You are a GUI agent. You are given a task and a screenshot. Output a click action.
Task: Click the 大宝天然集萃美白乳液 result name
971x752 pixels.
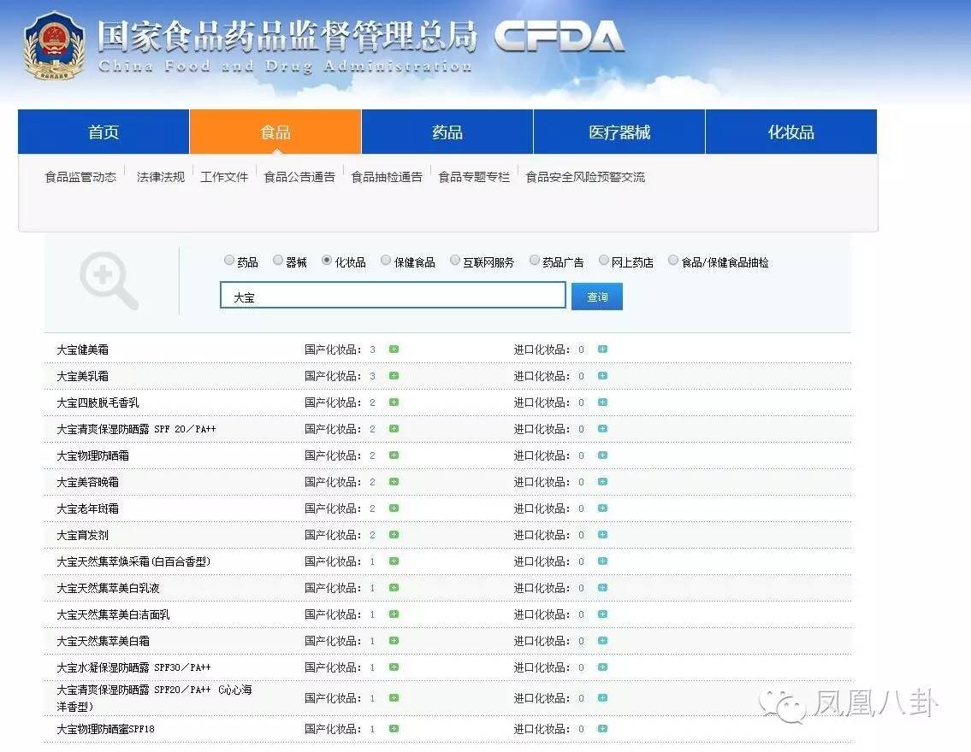108,588
